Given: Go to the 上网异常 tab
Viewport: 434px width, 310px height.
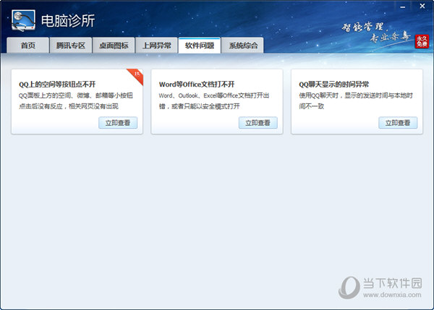Looking at the screenshot, I should 156,45.
